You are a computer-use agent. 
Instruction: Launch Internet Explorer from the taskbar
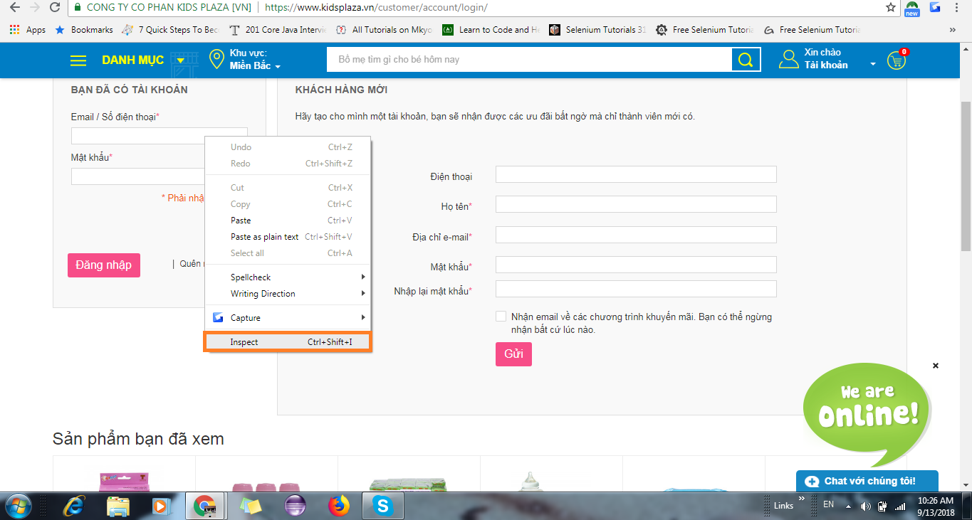(x=73, y=506)
